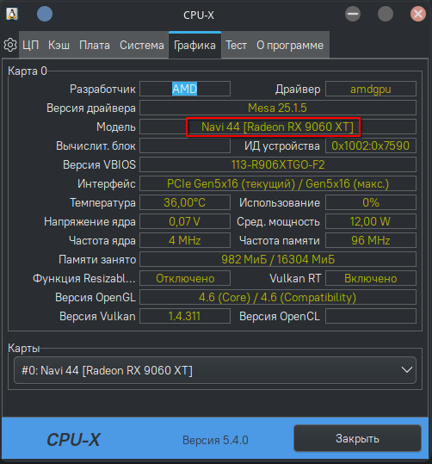Viewport: 432px width, 464px height.
Task: Click the blue round title bar button
Action: point(45,14)
